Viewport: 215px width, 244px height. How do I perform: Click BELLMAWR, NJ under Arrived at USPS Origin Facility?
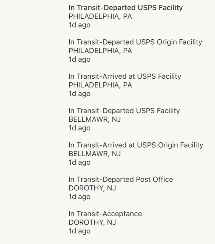94,154
